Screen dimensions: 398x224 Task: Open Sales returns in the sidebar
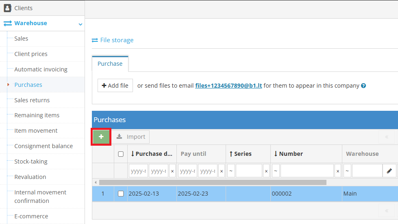pyautogui.click(x=32, y=100)
